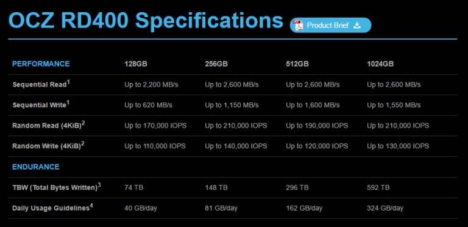468x227 pixels.
Task: Click the PDF icon on Product Brief
Action: click(x=298, y=26)
